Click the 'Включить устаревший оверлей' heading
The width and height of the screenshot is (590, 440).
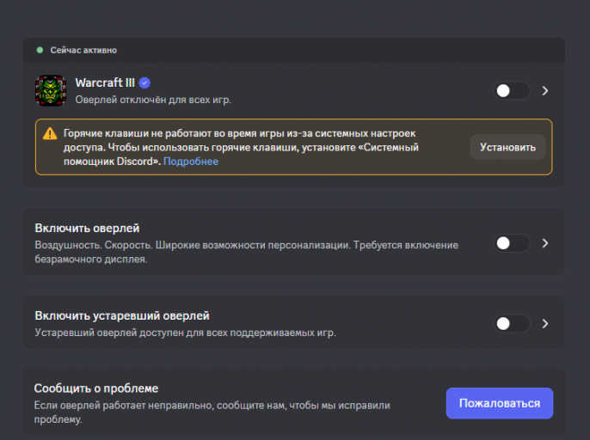[122, 315]
